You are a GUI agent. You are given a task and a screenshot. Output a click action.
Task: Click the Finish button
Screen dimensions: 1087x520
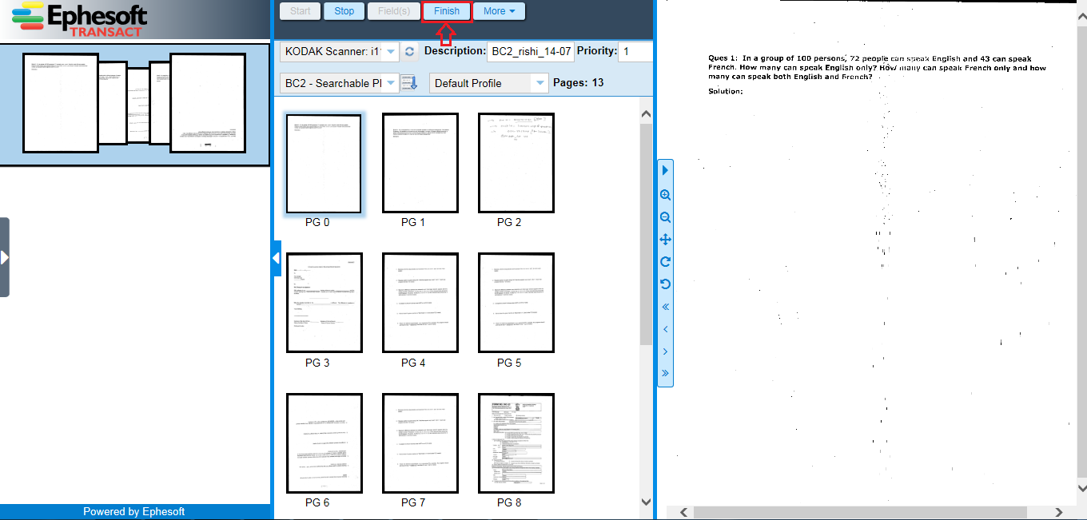447,11
